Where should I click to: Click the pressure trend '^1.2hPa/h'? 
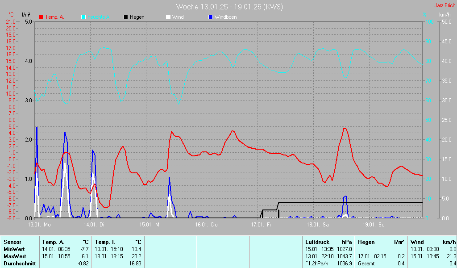coord(316,264)
